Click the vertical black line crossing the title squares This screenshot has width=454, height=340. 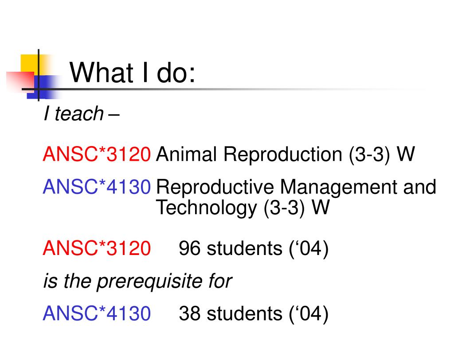coord(39,75)
